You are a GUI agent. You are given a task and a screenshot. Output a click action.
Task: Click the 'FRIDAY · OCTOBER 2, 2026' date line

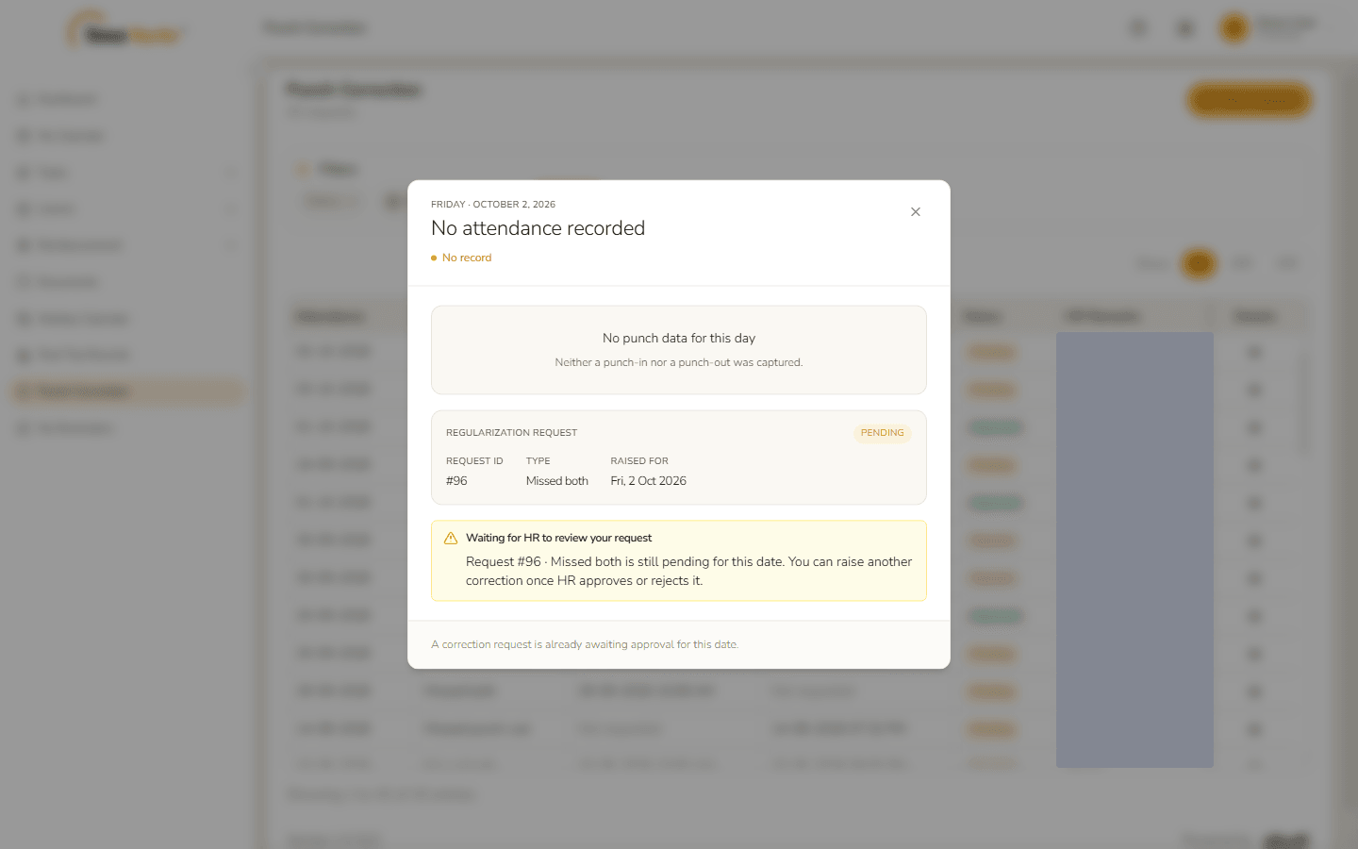(493, 204)
